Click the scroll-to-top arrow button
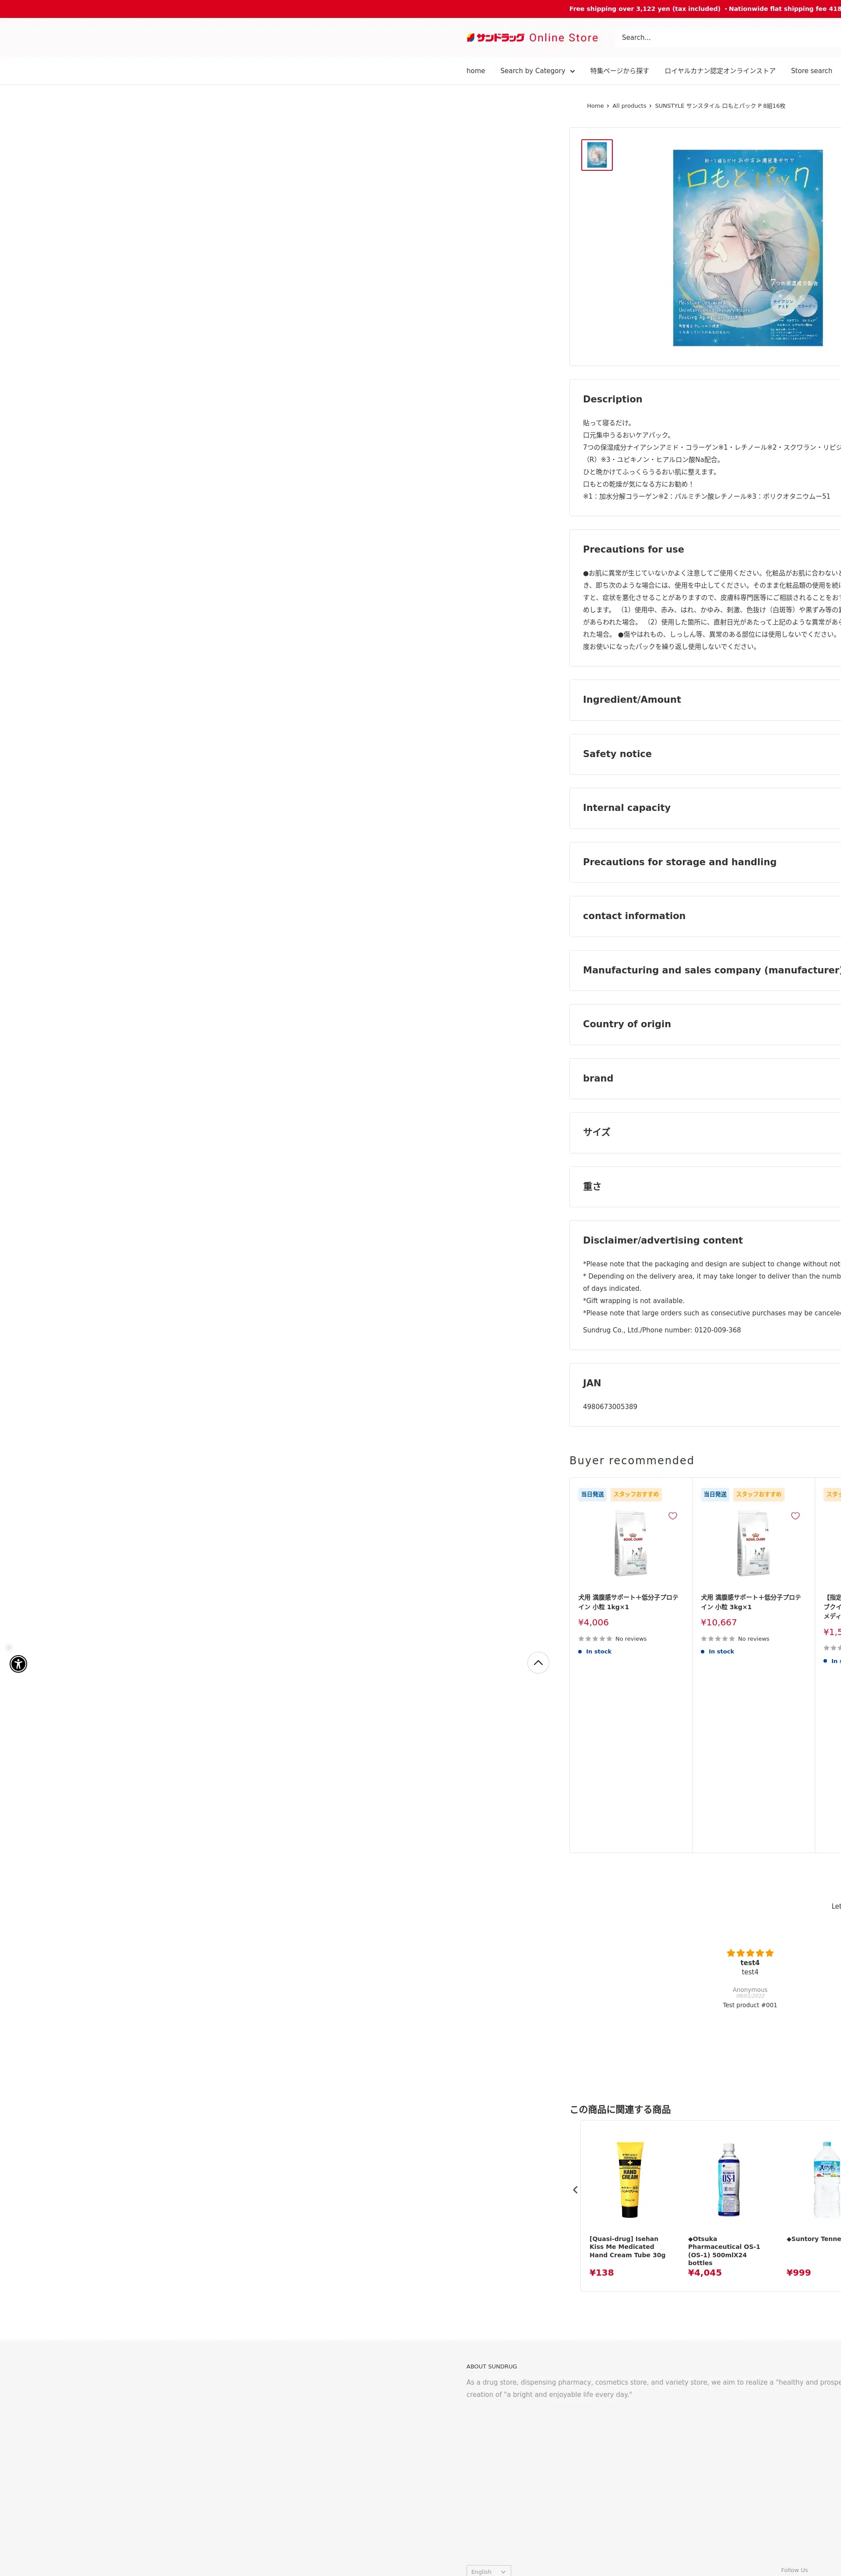This screenshot has height=2576, width=841. 538,1662
